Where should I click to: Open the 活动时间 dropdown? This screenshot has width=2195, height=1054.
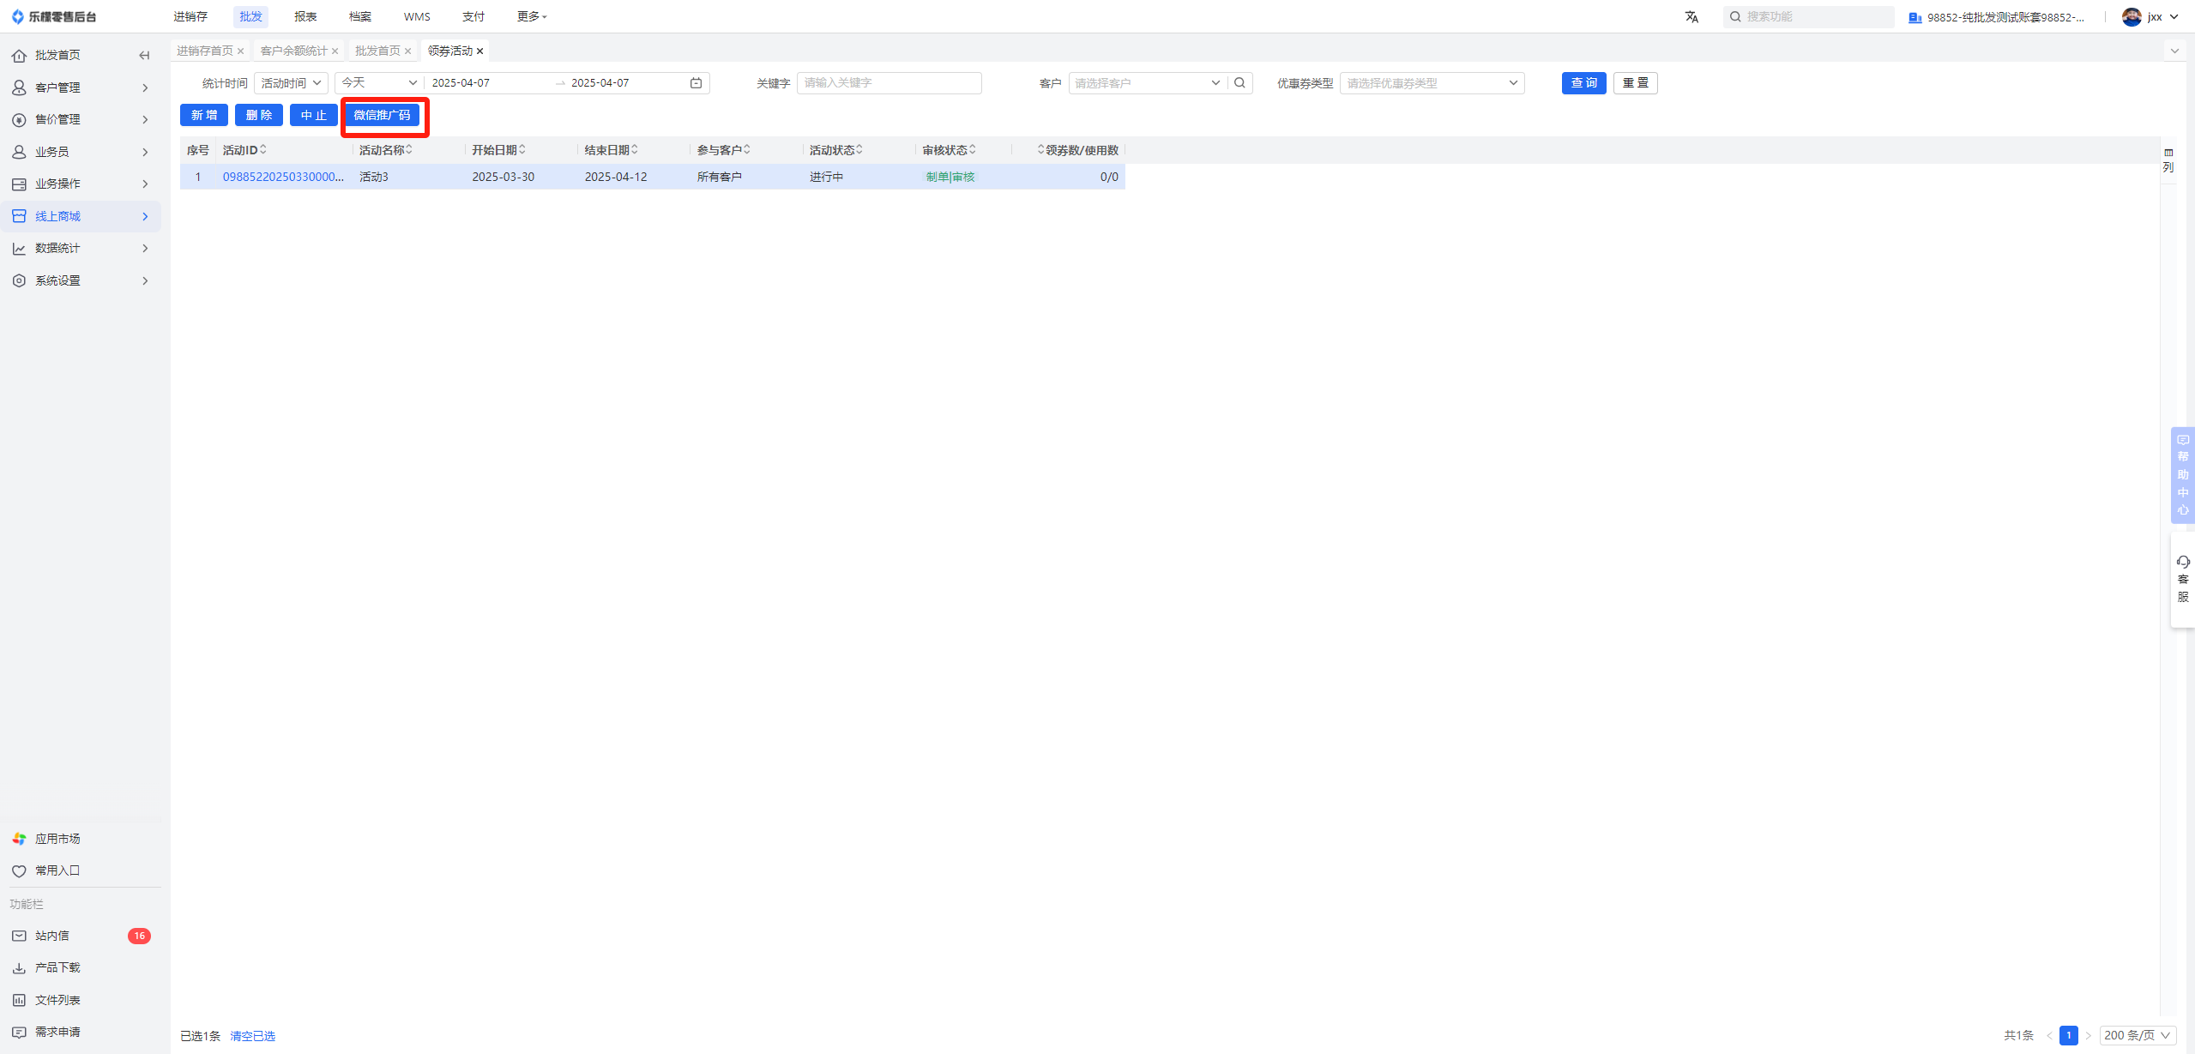click(291, 83)
